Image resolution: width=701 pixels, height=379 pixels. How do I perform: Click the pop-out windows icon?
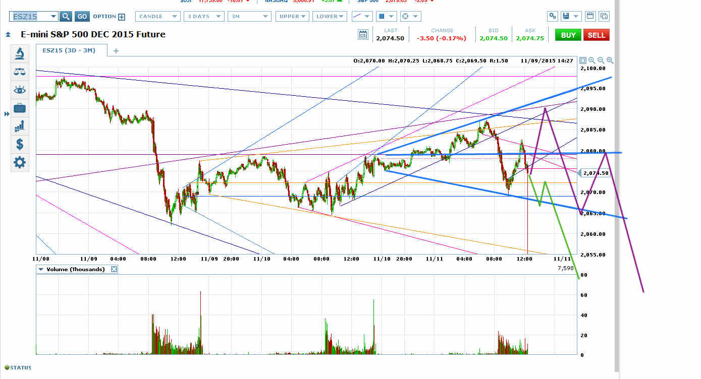[604, 16]
